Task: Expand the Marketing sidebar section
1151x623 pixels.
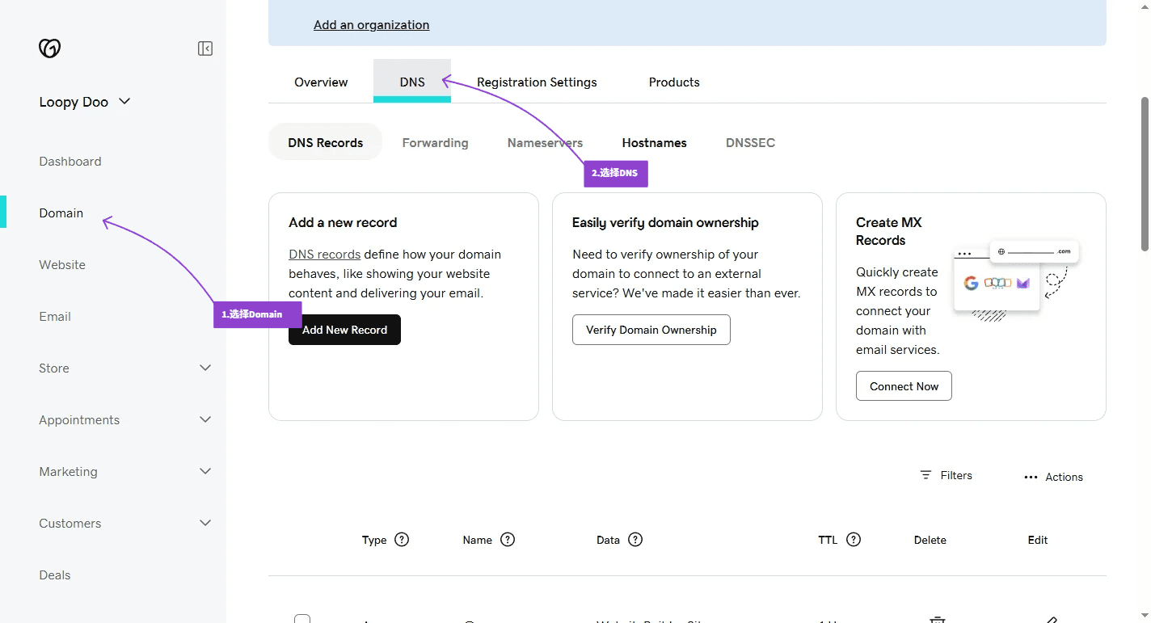Action: [x=205, y=472]
